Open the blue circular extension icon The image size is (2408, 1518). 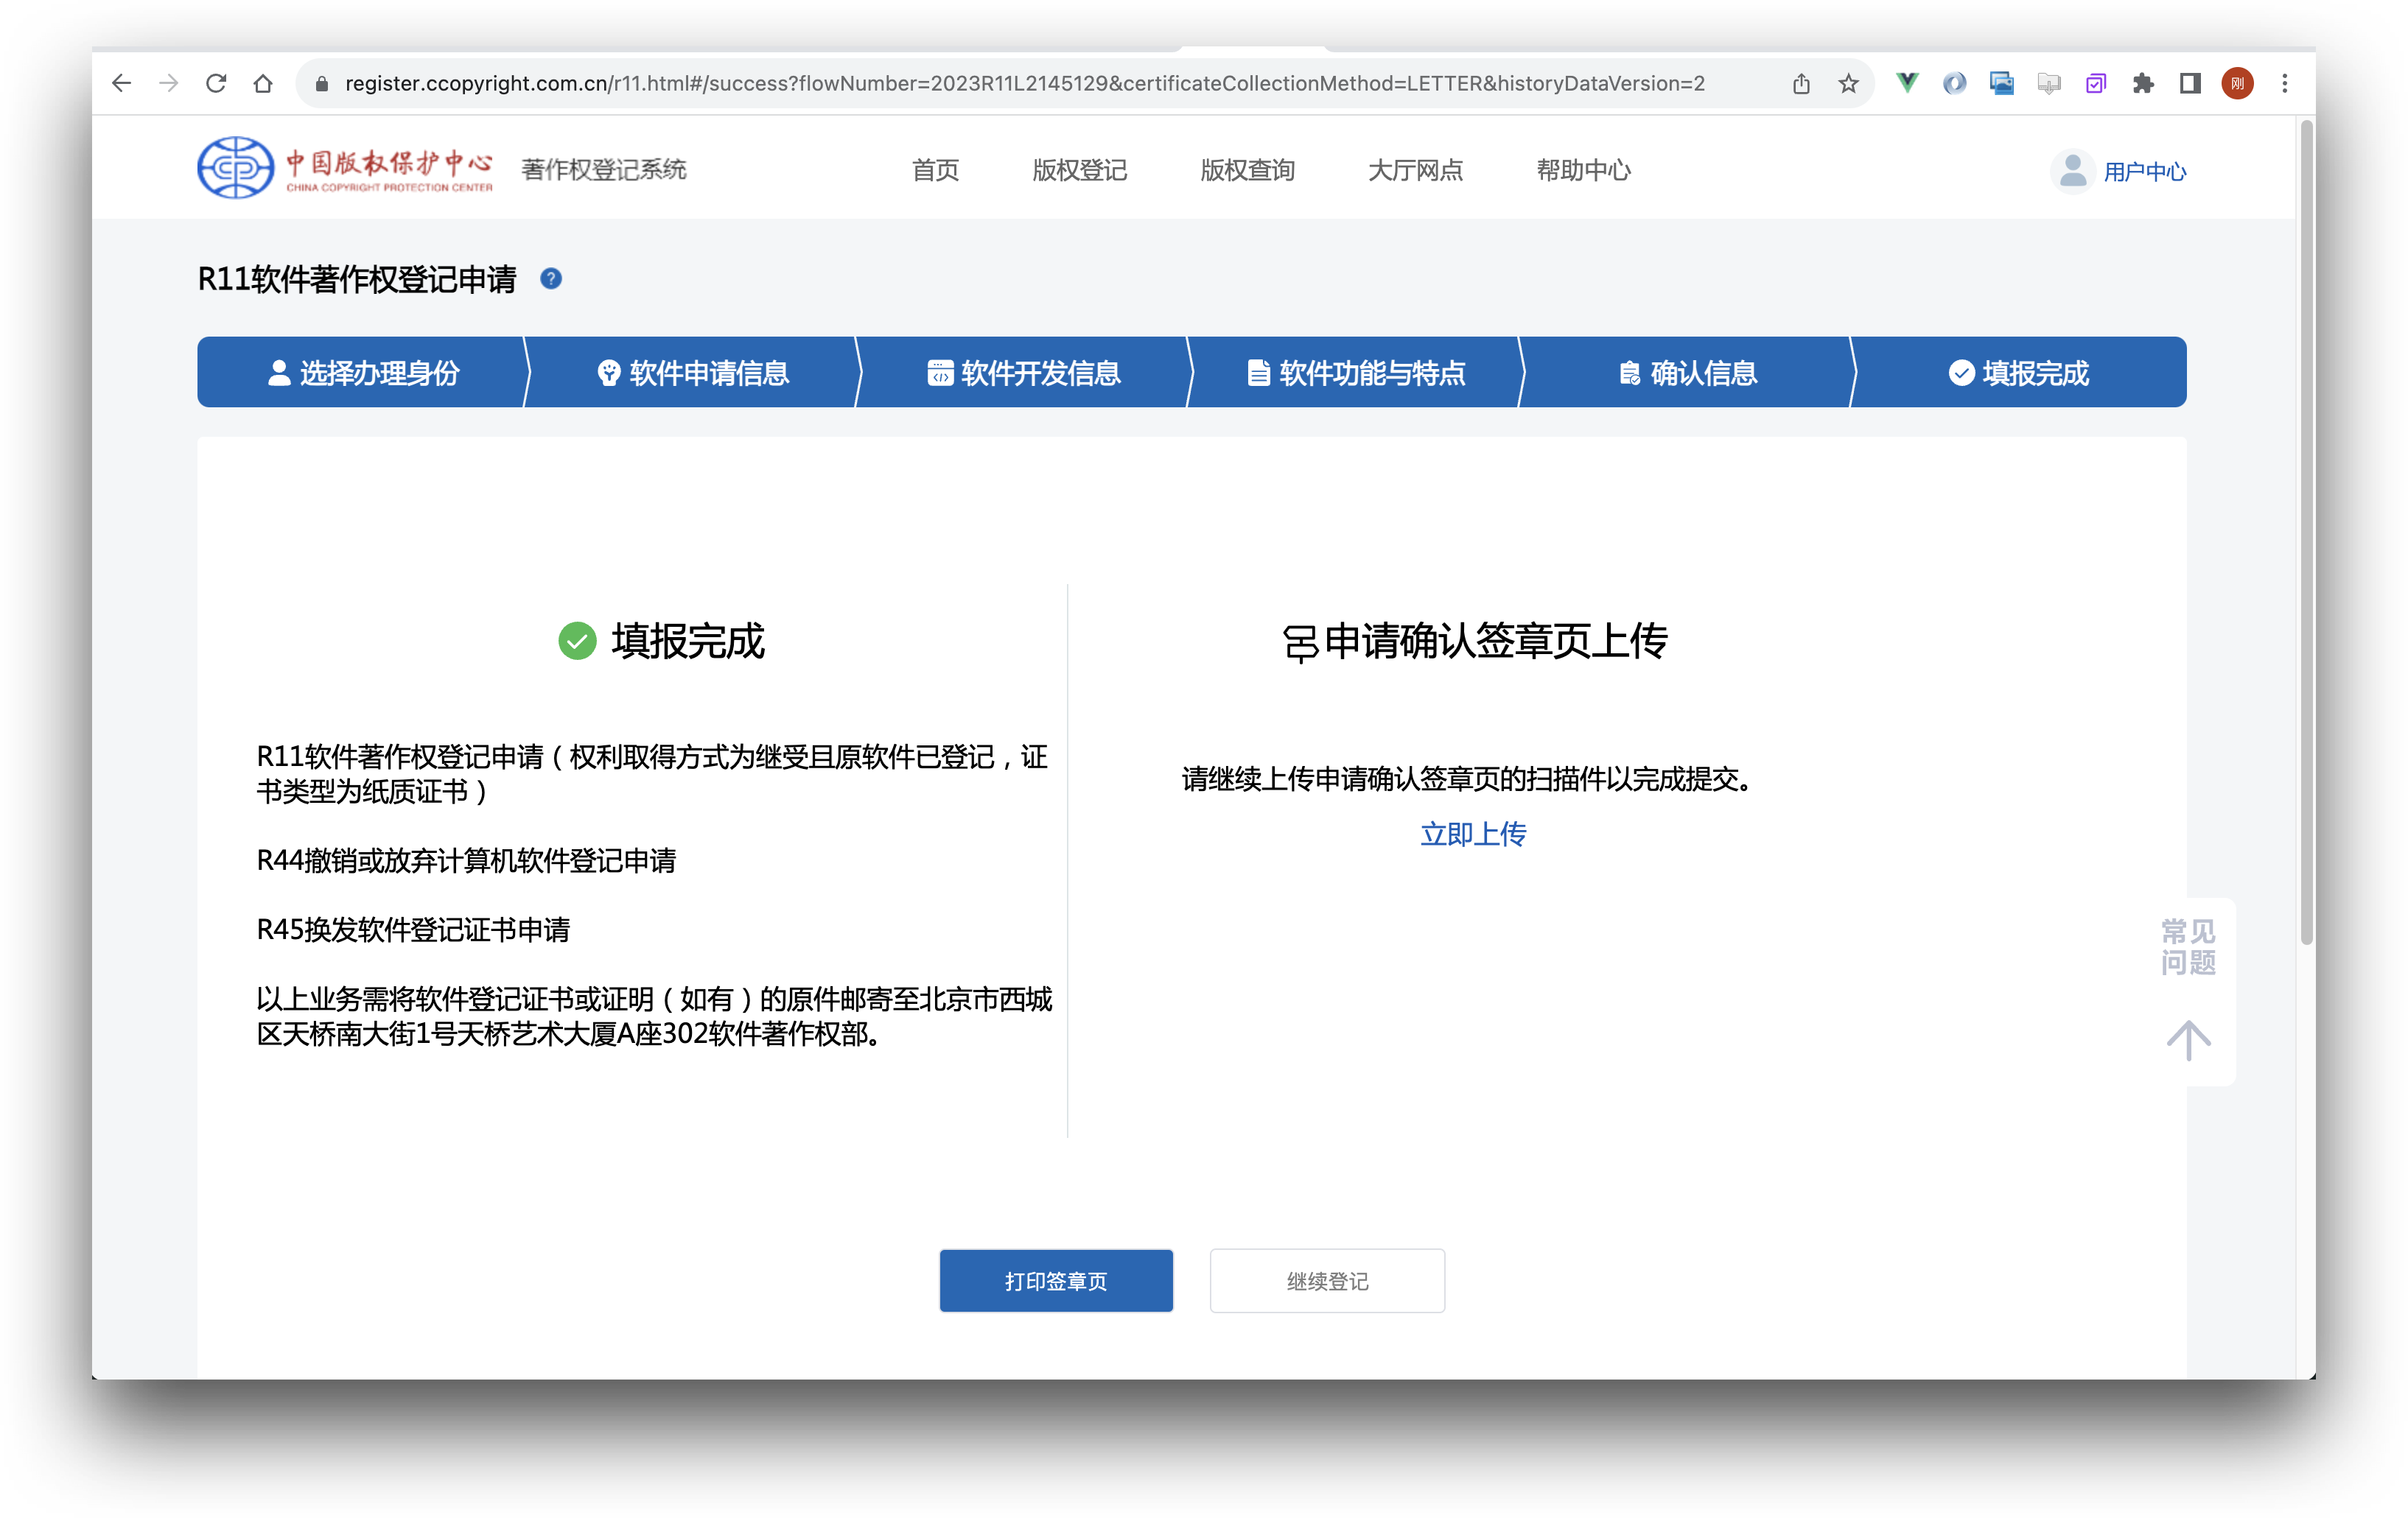coord(1954,83)
